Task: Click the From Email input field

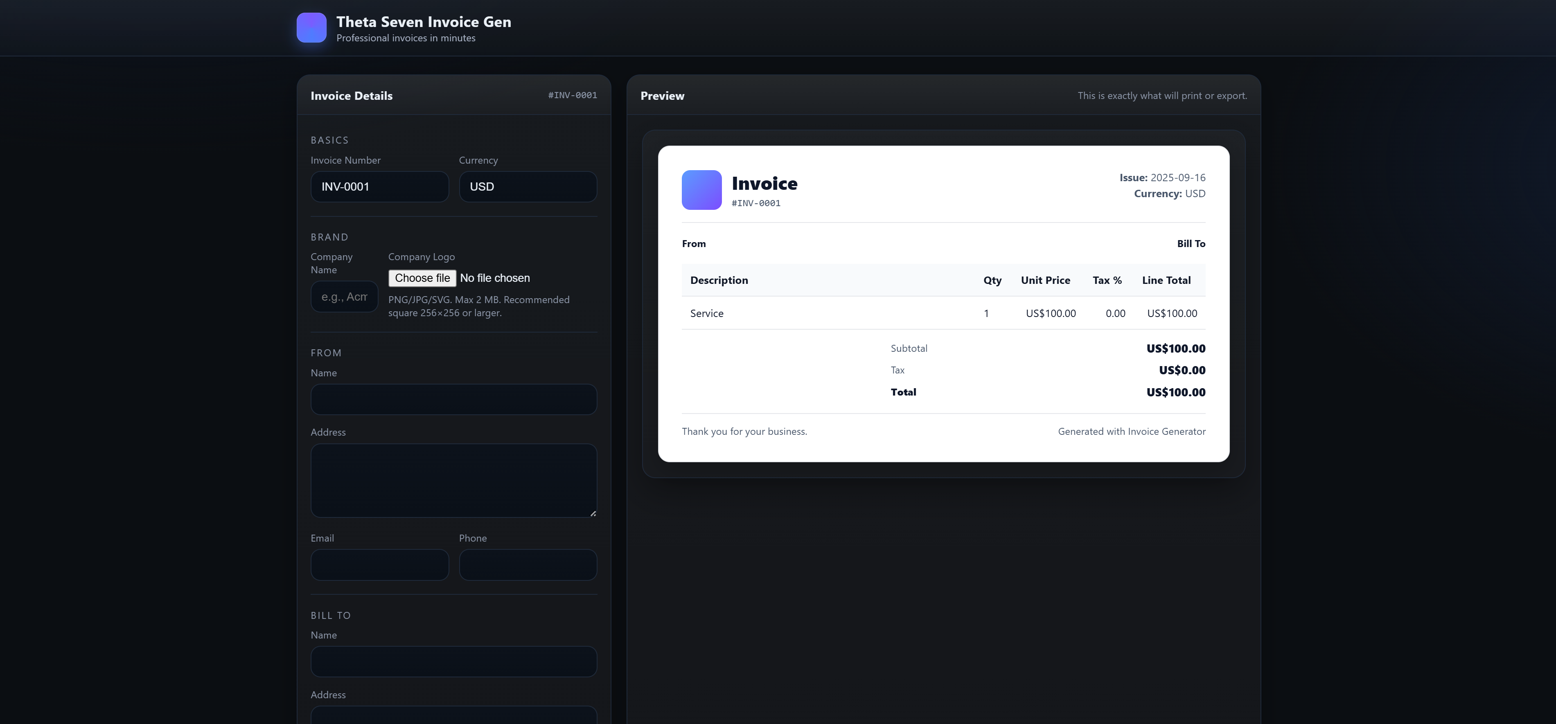Action: (x=379, y=564)
